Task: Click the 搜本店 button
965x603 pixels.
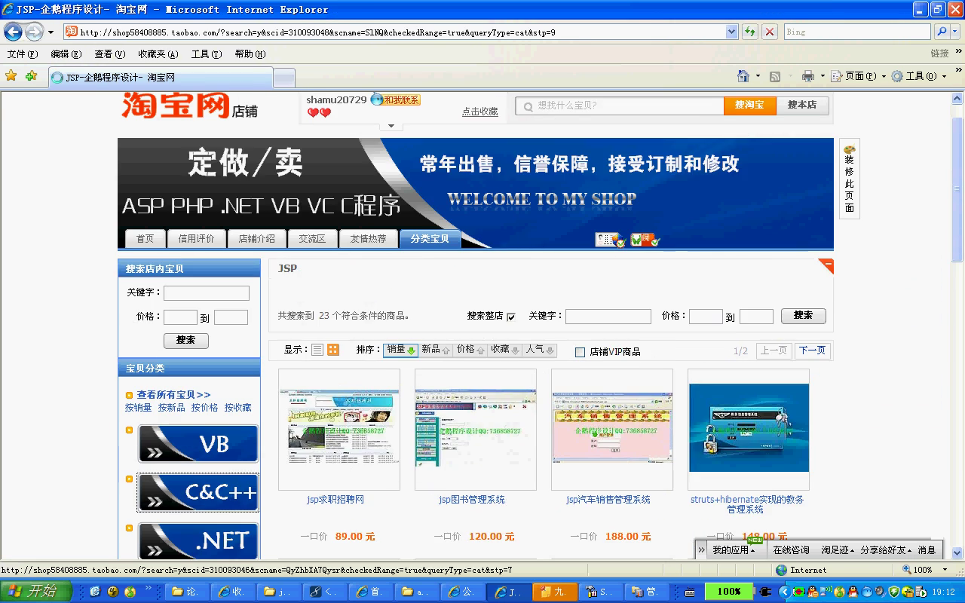Action: tap(802, 105)
